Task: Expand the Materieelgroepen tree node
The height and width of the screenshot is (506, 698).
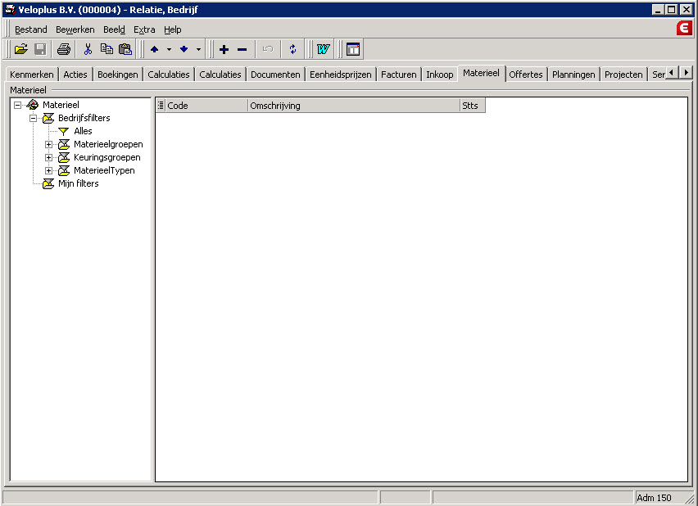Action: tap(48, 145)
